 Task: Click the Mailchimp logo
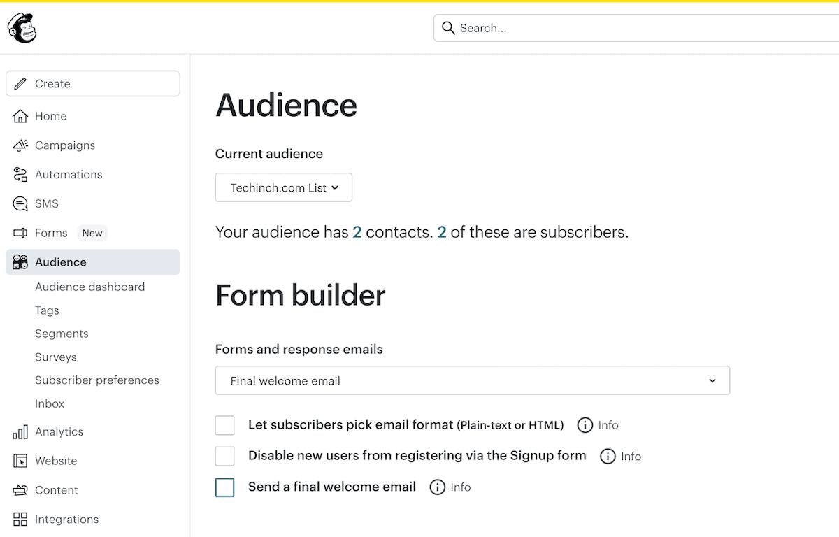pos(22,28)
